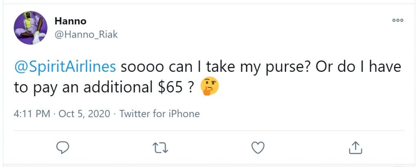Open the three-dot more options menu
This screenshot has height=167, width=418.
point(398,20)
